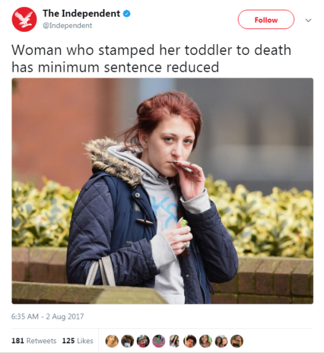Click the eighth liker avatar
The height and width of the screenshot is (353, 324).
(222, 341)
